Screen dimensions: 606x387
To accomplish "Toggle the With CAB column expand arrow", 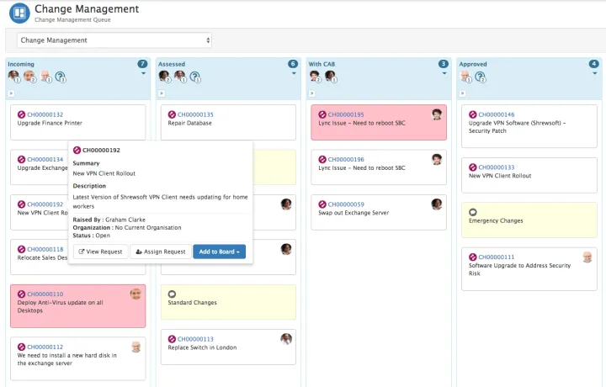I will (312, 93).
